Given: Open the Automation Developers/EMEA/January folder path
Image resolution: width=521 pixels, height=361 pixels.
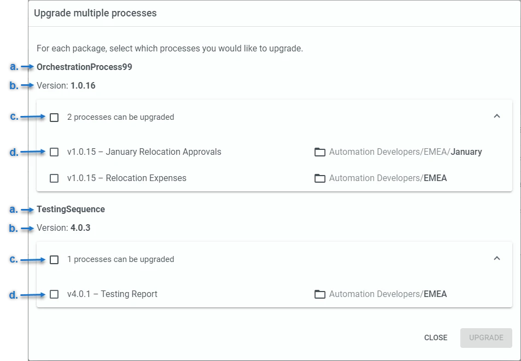Looking at the screenshot, I should (x=405, y=152).
